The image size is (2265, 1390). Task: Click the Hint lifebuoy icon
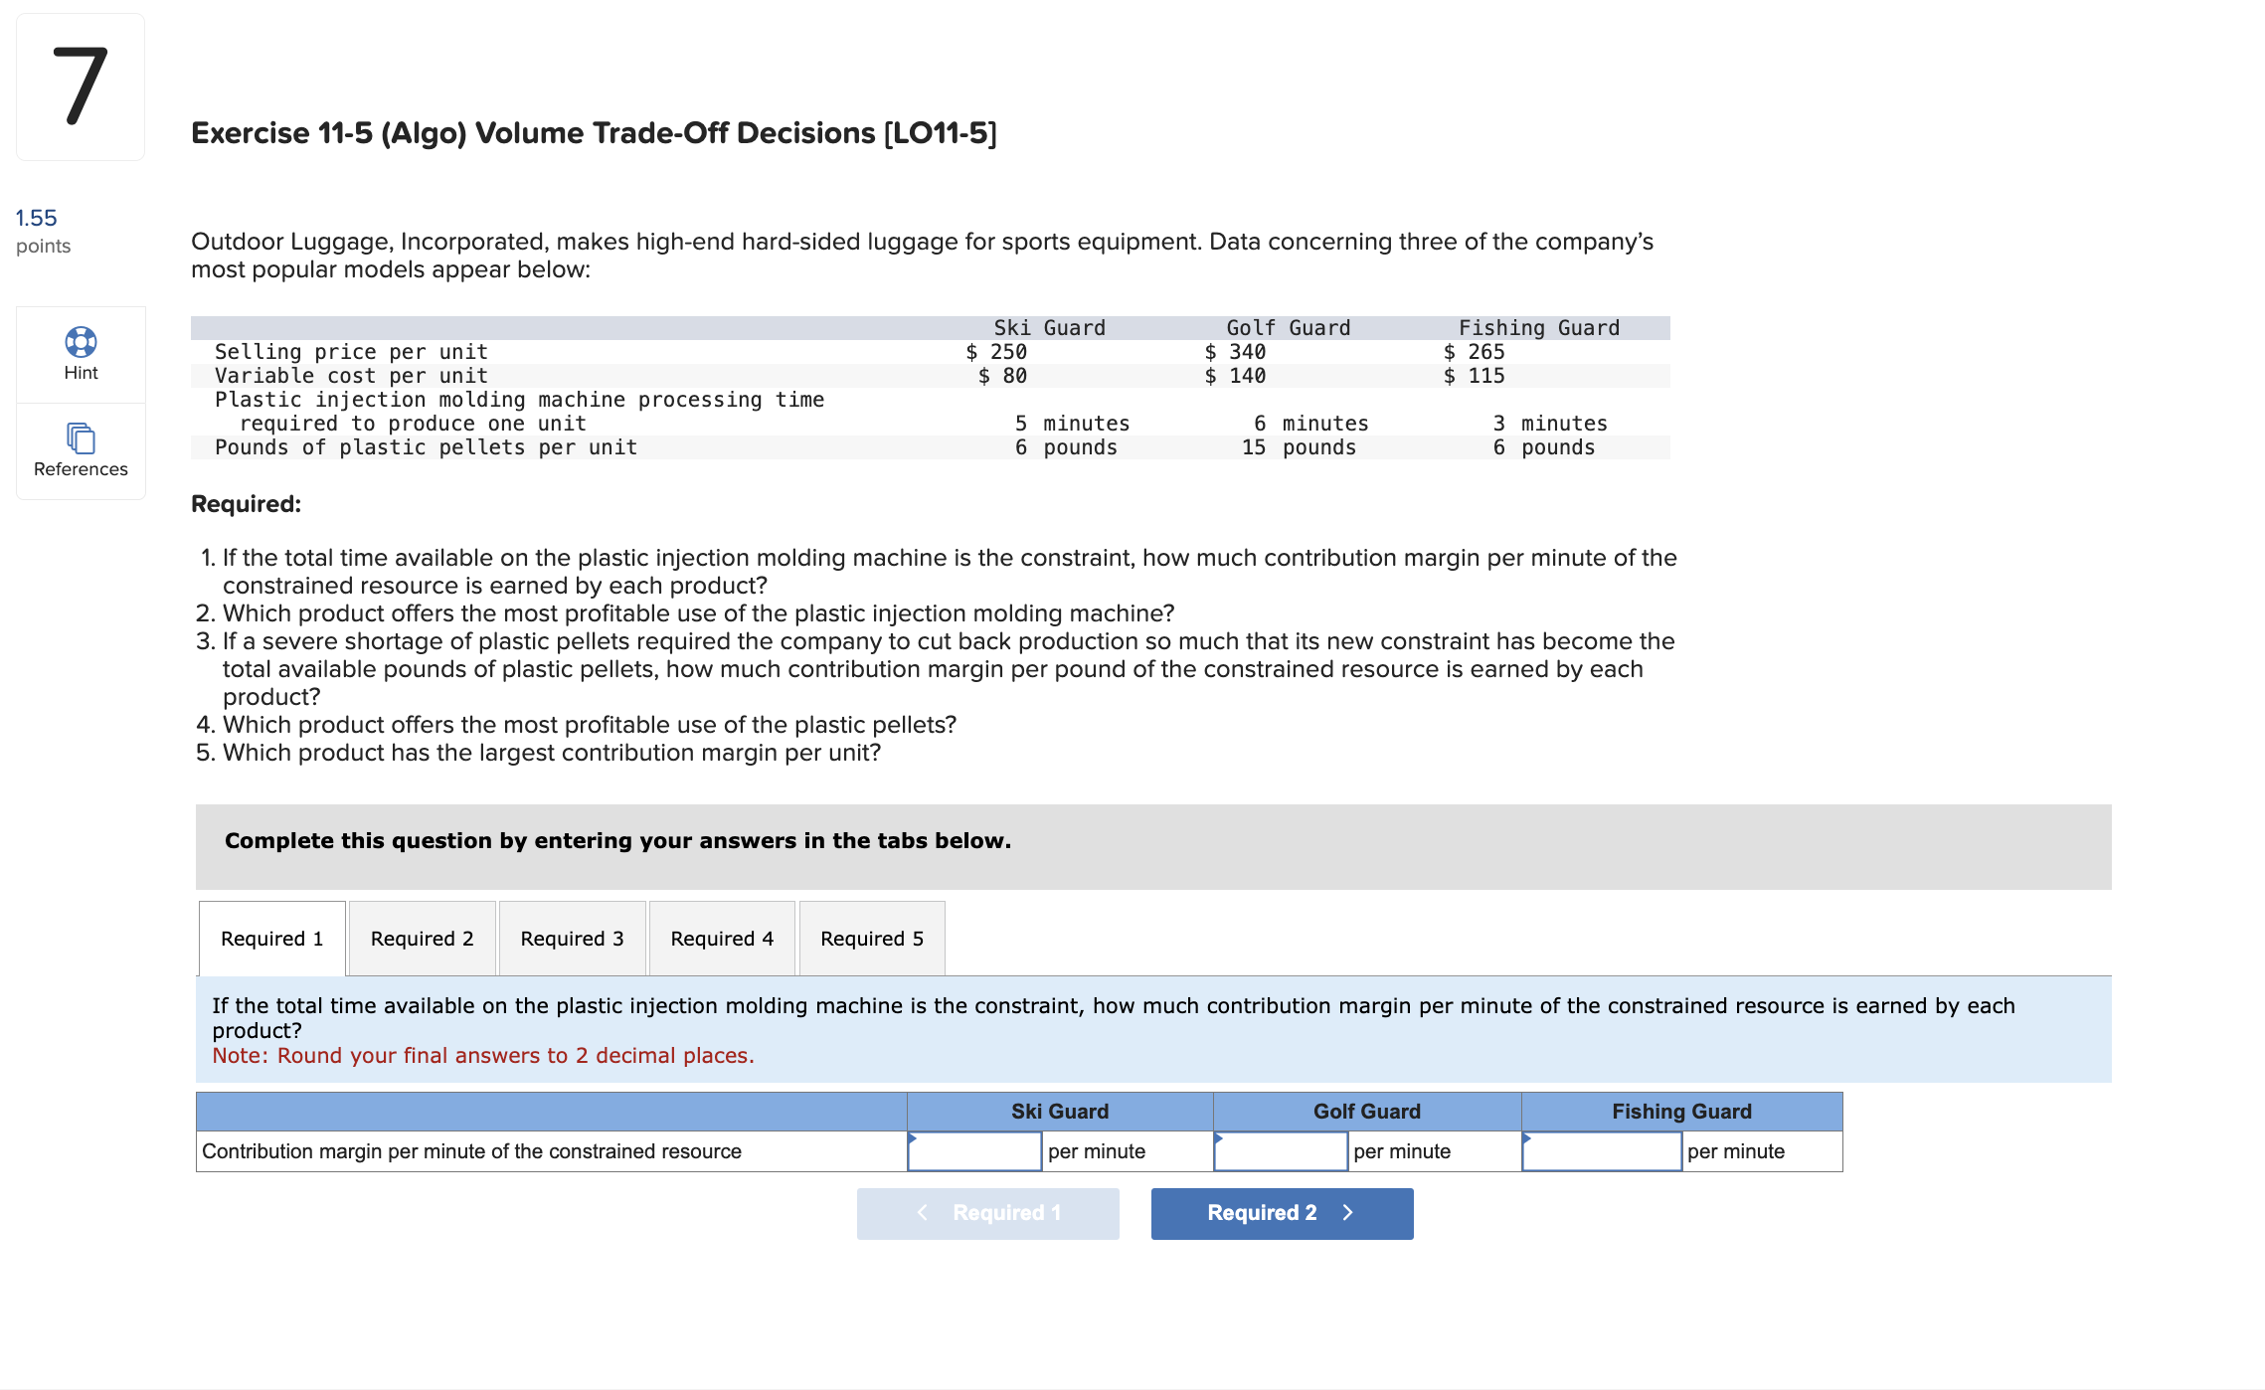point(81,342)
